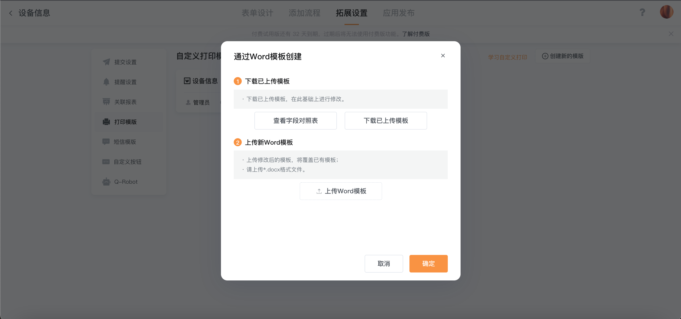Open help question mark icon
The width and height of the screenshot is (681, 319).
coord(642,12)
